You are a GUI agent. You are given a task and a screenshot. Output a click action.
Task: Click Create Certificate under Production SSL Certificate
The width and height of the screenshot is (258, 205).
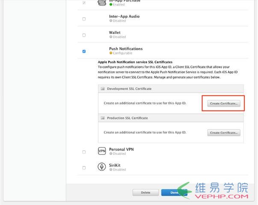pos(224,133)
